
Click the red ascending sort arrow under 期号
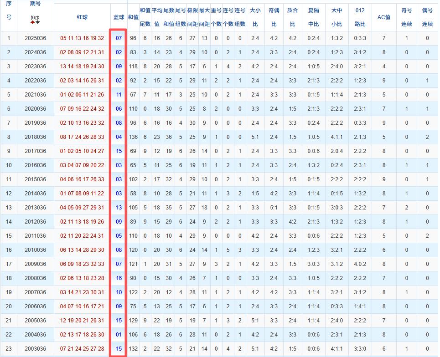[33, 22]
